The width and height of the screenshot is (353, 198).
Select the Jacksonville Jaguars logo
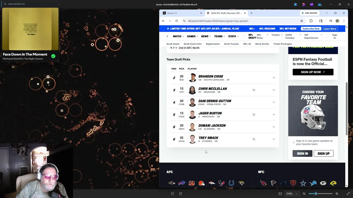tap(241, 183)
